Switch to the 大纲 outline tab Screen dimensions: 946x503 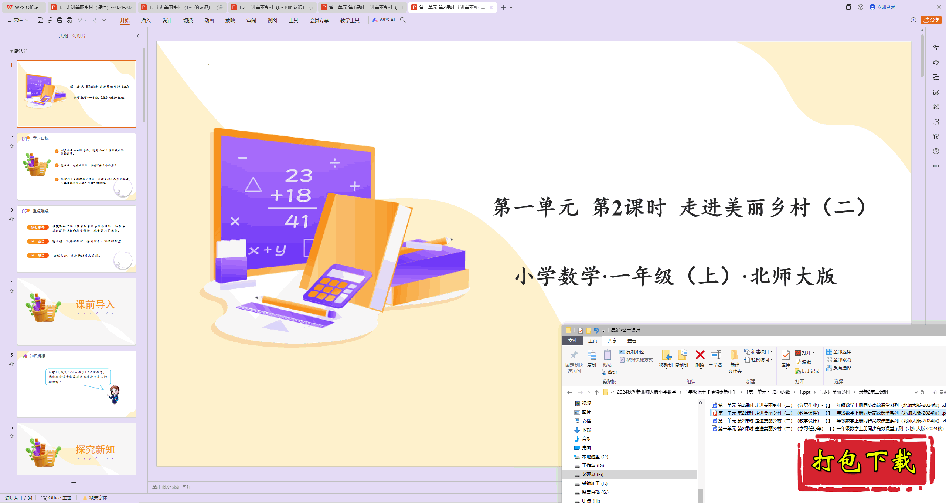pos(64,36)
